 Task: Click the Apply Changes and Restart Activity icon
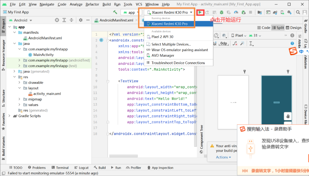[x=207, y=12]
